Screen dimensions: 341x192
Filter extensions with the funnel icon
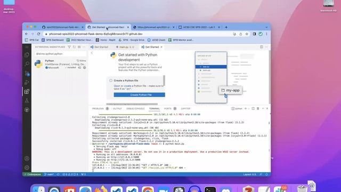click(x=69, y=47)
